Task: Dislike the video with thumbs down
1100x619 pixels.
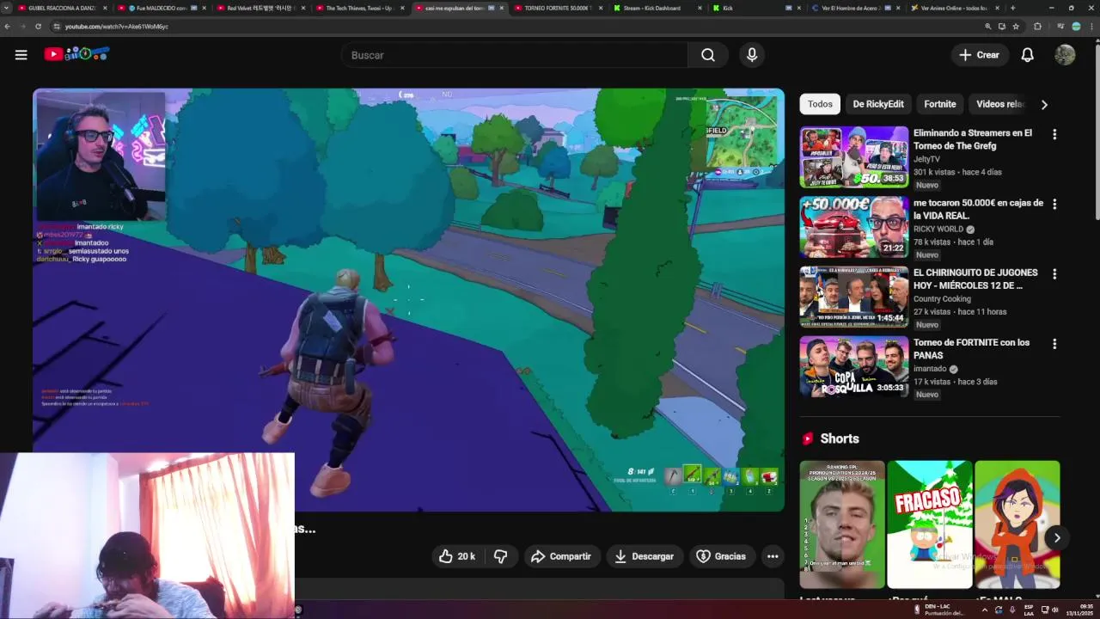Action: [x=500, y=556]
